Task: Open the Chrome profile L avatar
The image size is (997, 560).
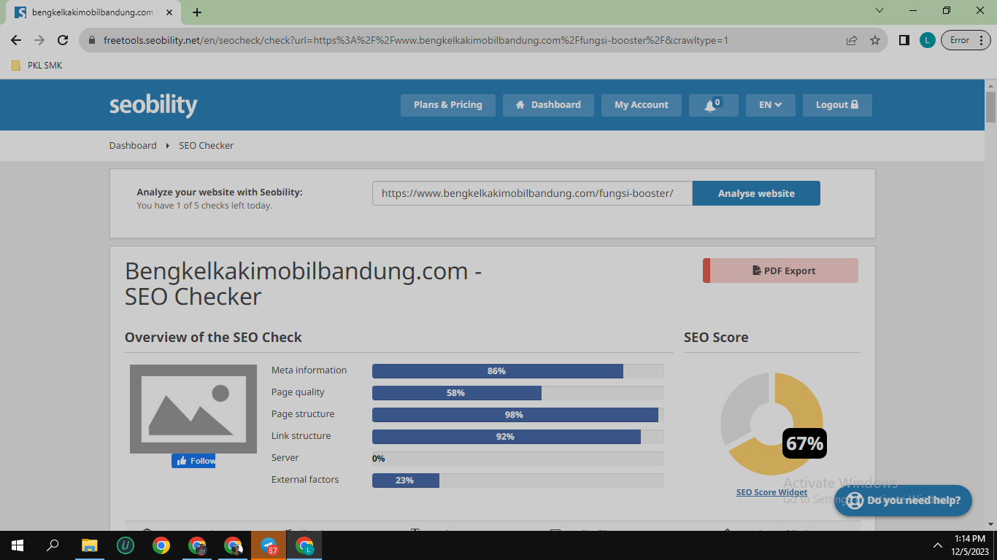Action: (x=927, y=41)
